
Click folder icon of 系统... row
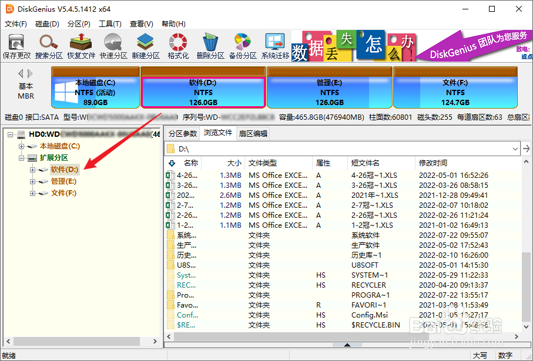[x=170, y=235]
